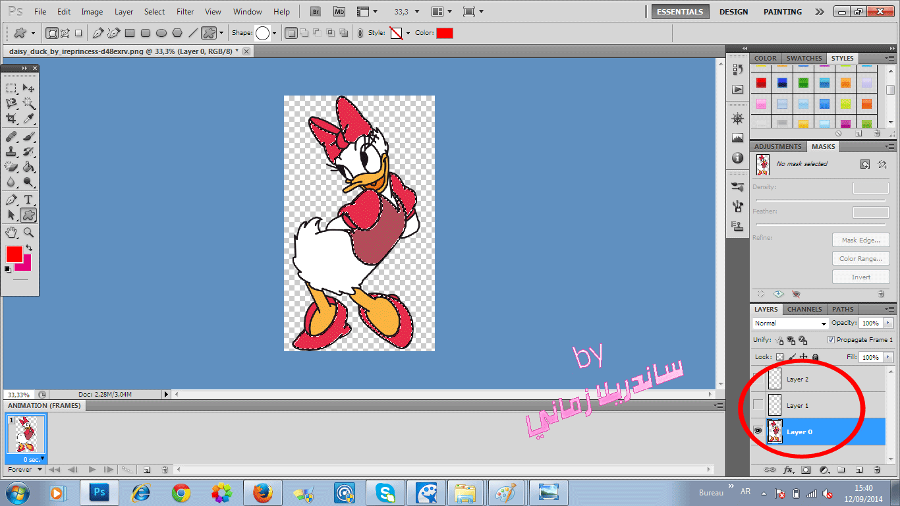
Task: Choose Ellipse shape in options bar
Action: (x=161, y=33)
